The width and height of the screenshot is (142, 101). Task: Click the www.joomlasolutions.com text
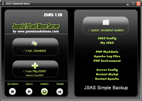pos(38,32)
